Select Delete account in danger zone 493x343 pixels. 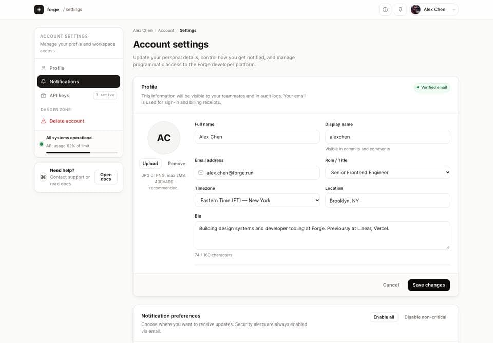pyautogui.click(x=79, y=121)
